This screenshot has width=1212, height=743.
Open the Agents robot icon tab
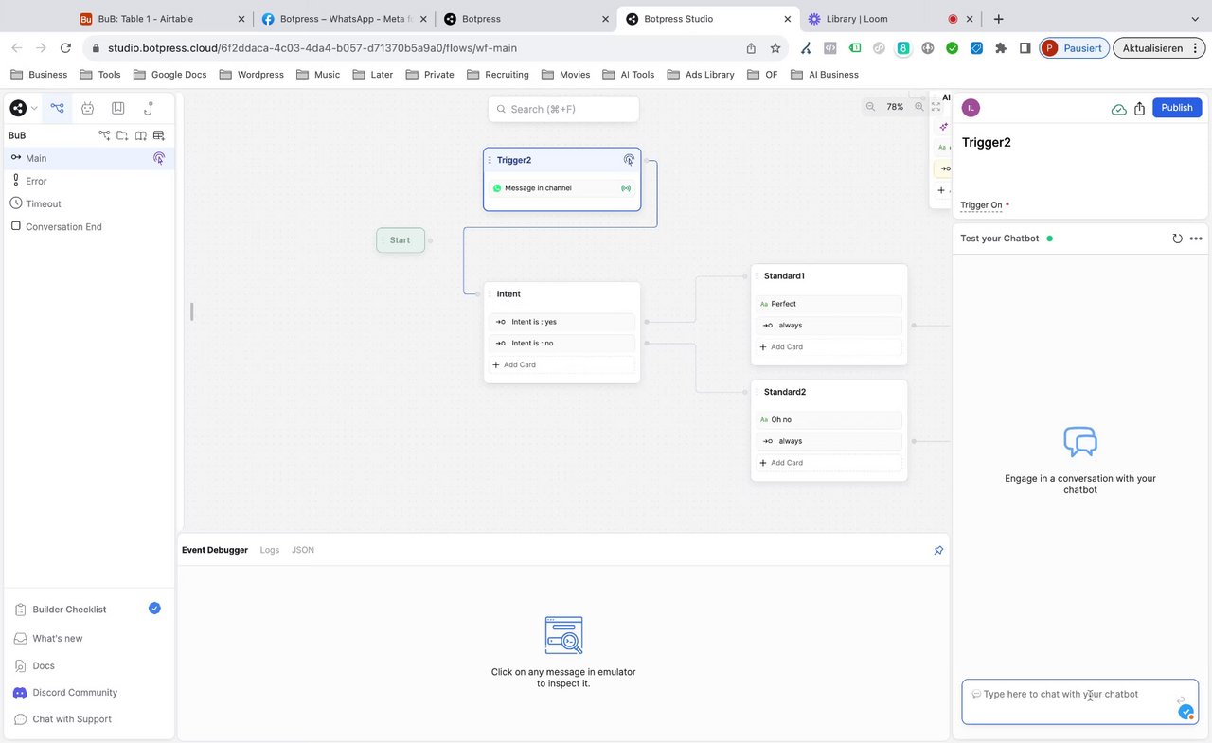click(87, 108)
